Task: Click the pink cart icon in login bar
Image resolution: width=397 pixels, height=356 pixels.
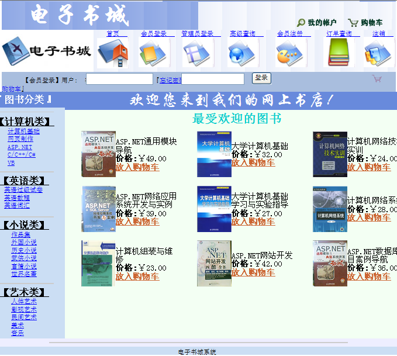Action: (377, 78)
